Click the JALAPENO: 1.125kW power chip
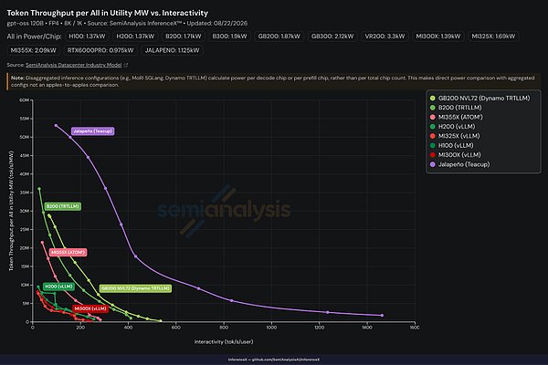548x365 pixels. tap(172, 50)
